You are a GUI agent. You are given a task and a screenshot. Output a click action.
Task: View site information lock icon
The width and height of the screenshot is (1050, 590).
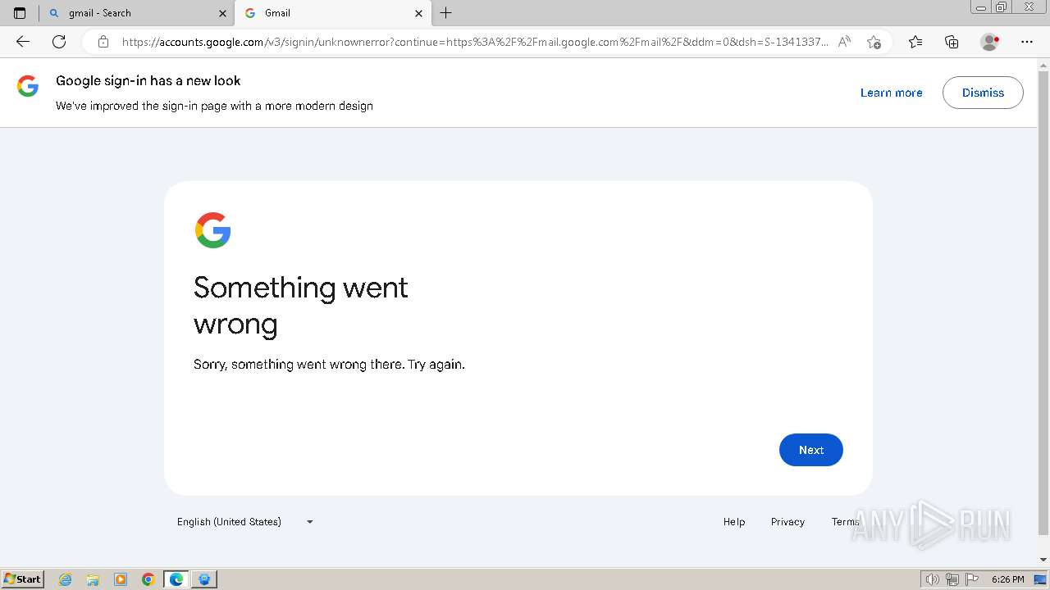(x=103, y=42)
